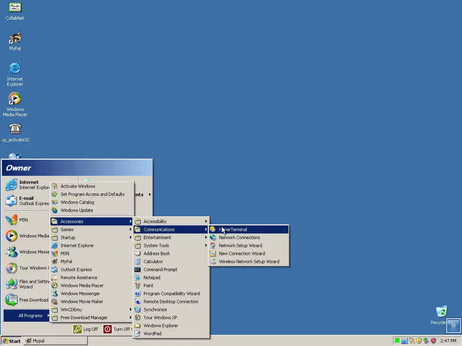Select the xp_activate32 telephone desktop icon
This screenshot has height=346, width=462.
(x=15, y=129)
